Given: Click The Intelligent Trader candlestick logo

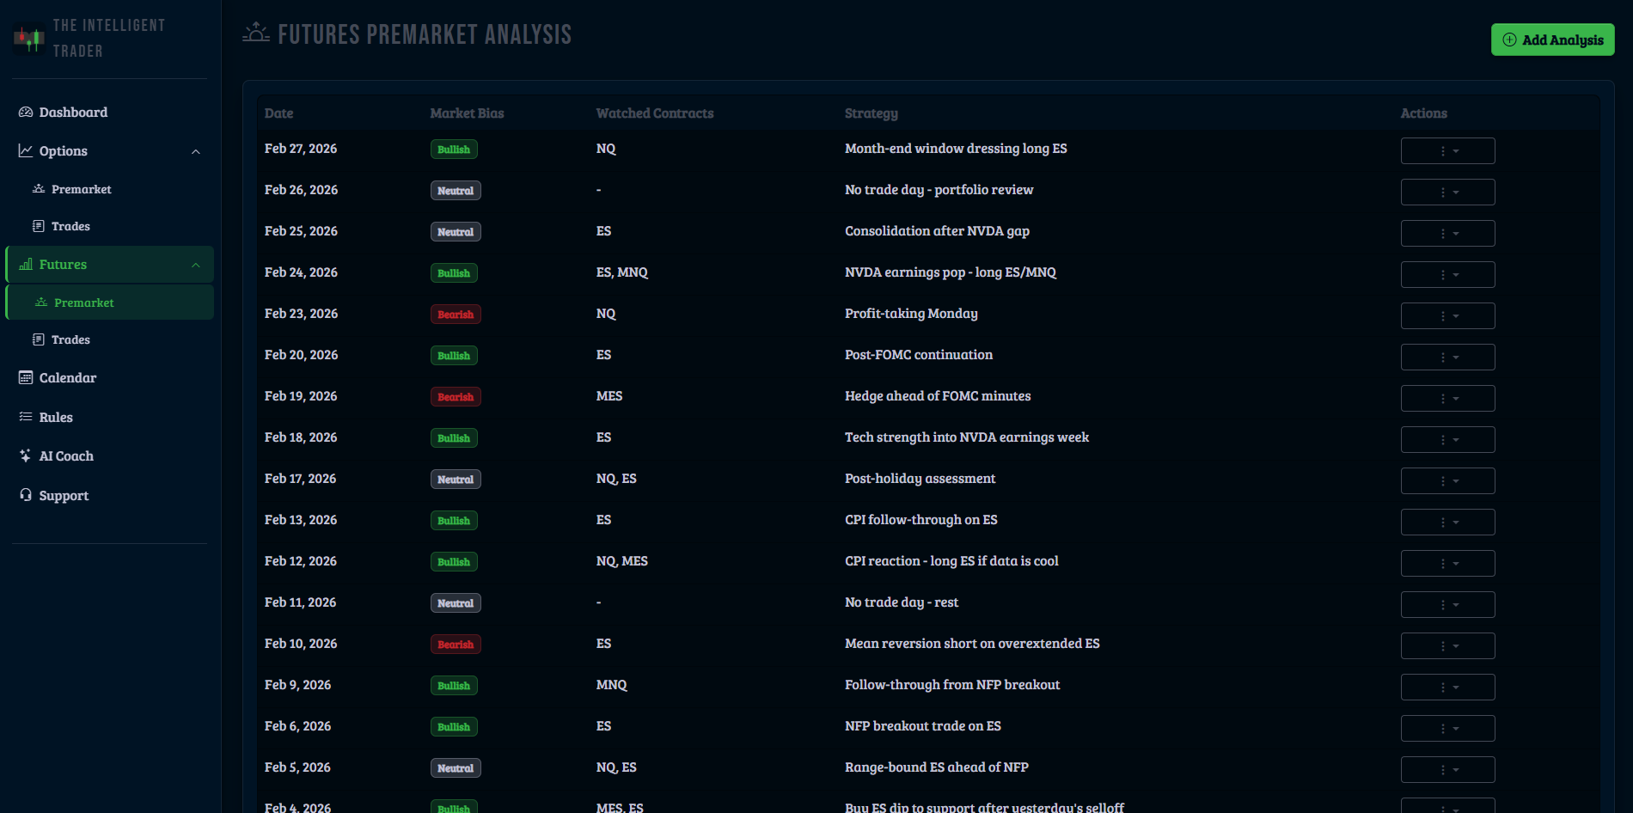Looking at the screenshot, I should click(28, 38).
